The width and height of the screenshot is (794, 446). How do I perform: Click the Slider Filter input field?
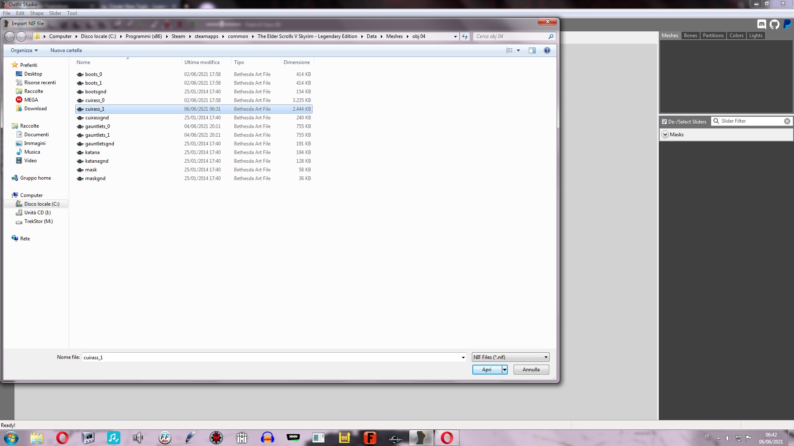(x=752, y=121)
